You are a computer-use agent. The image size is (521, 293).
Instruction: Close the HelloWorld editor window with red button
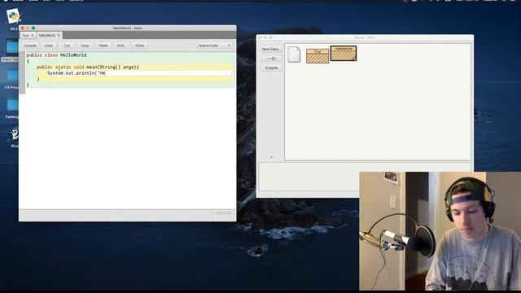[22, 28]
